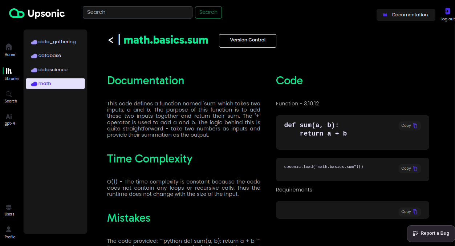Copy the Requirements block
This screenshot has height=246, width=455.
(x=410, y=212)
